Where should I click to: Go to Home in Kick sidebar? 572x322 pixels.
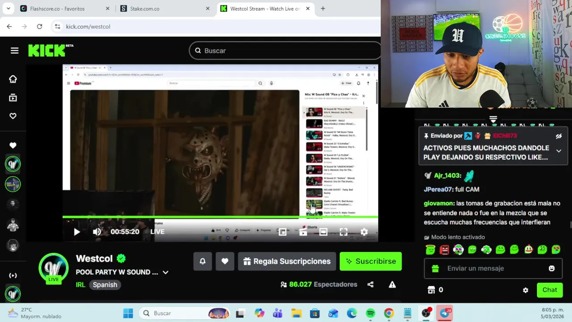tap(13, 79)
